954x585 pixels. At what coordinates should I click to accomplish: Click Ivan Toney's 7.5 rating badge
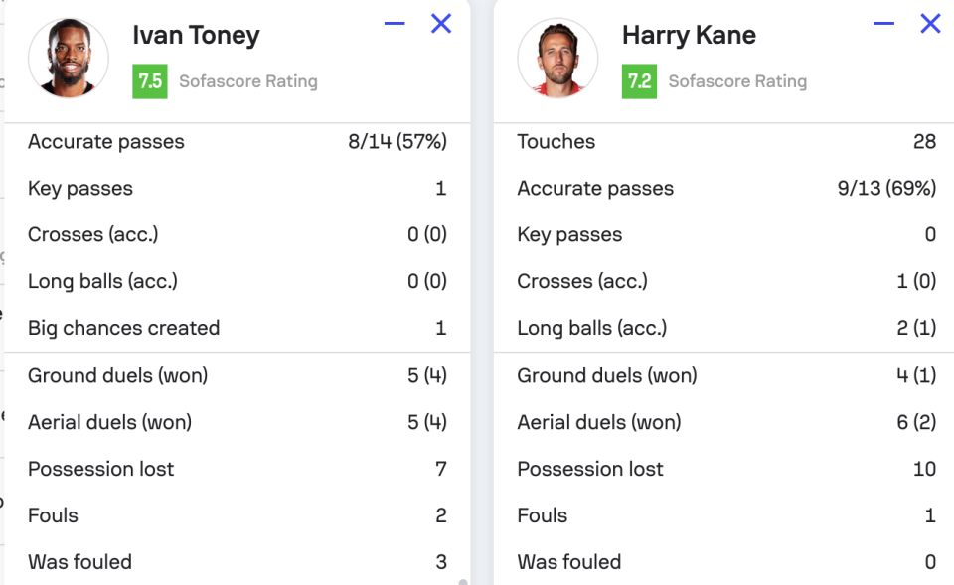pos(150,81)
